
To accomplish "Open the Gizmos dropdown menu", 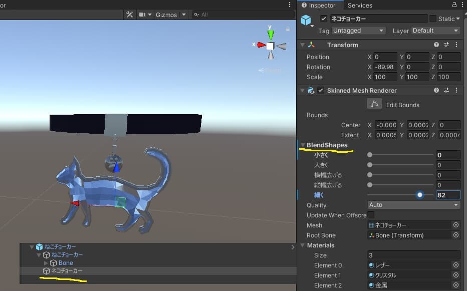I will [x=170, y=15].
